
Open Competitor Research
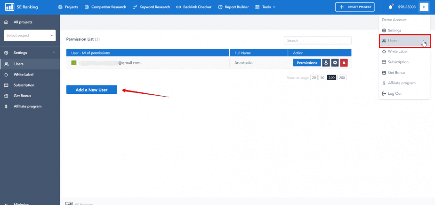point(105,7)
